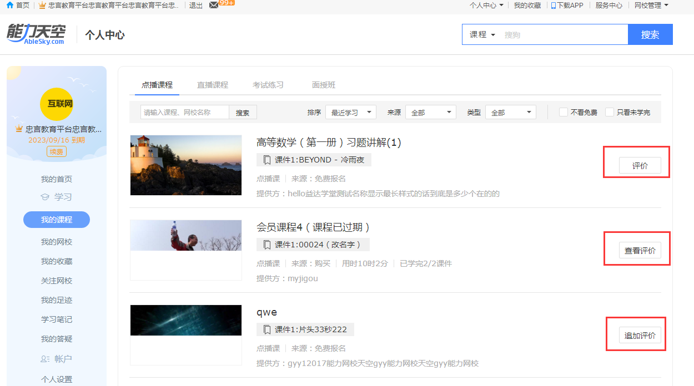The width and height of the screenshot is (694, 386).
Task: Open the mail envelope messages icon
Action: click(214, 5)
